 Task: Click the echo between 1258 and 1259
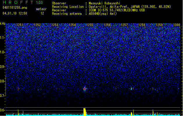[x=153, y=89]
